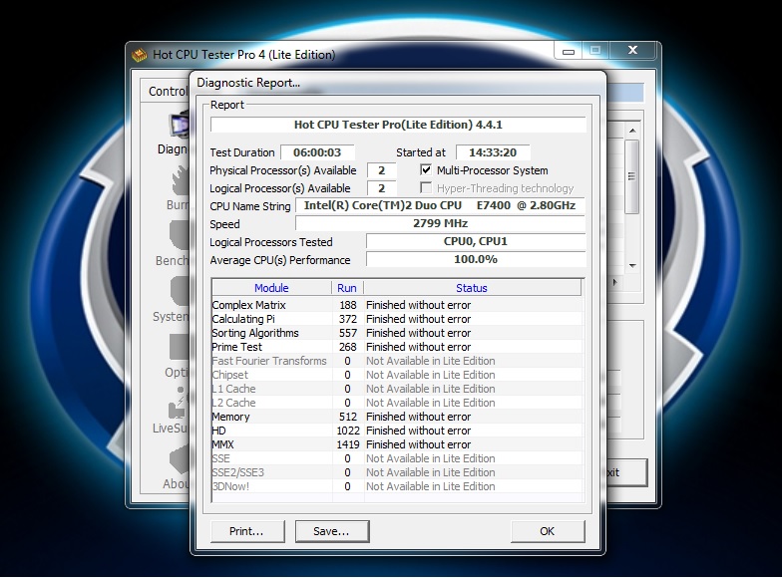Image resolution: width=782 pixels, height=578 pixels.
Task: Select the Chipset row
Action: 397,375
